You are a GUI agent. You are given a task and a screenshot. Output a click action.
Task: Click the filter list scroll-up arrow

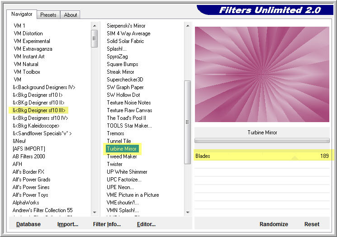click(188, 26)
